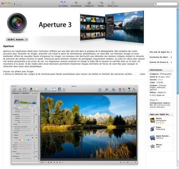Click the iPhoto star rating
Image resolution: width=179 pixels, height=169 pixels.
coord(160,123)
